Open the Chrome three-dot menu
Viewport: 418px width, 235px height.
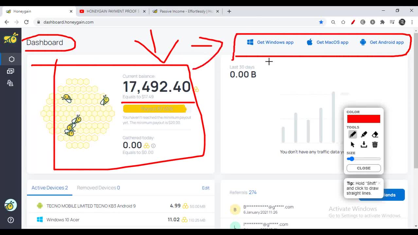tap(412, 22)
